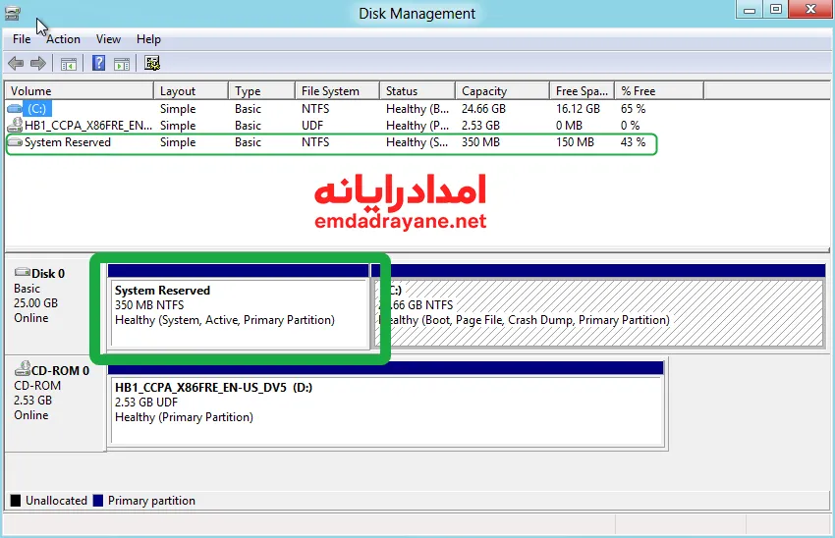Select the CD-ROM 0 2.53 GB label
Image resolution: width=835 pixels, height=538 pixels.
point(53,403)
